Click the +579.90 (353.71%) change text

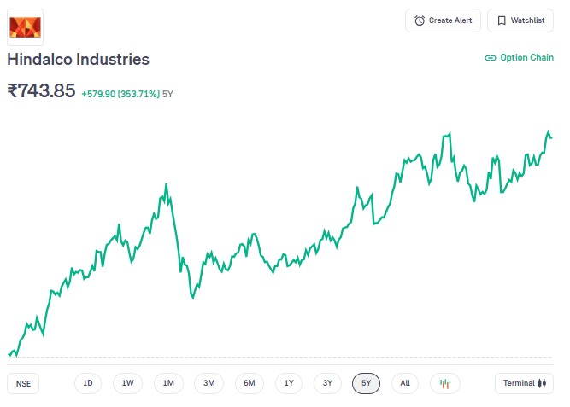(x=120, y=94)
